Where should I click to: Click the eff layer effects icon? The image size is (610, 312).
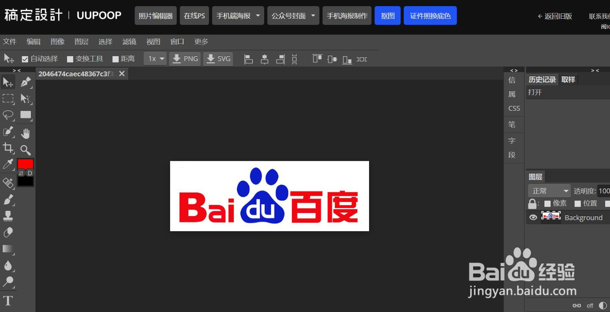(x=590, y=306)
